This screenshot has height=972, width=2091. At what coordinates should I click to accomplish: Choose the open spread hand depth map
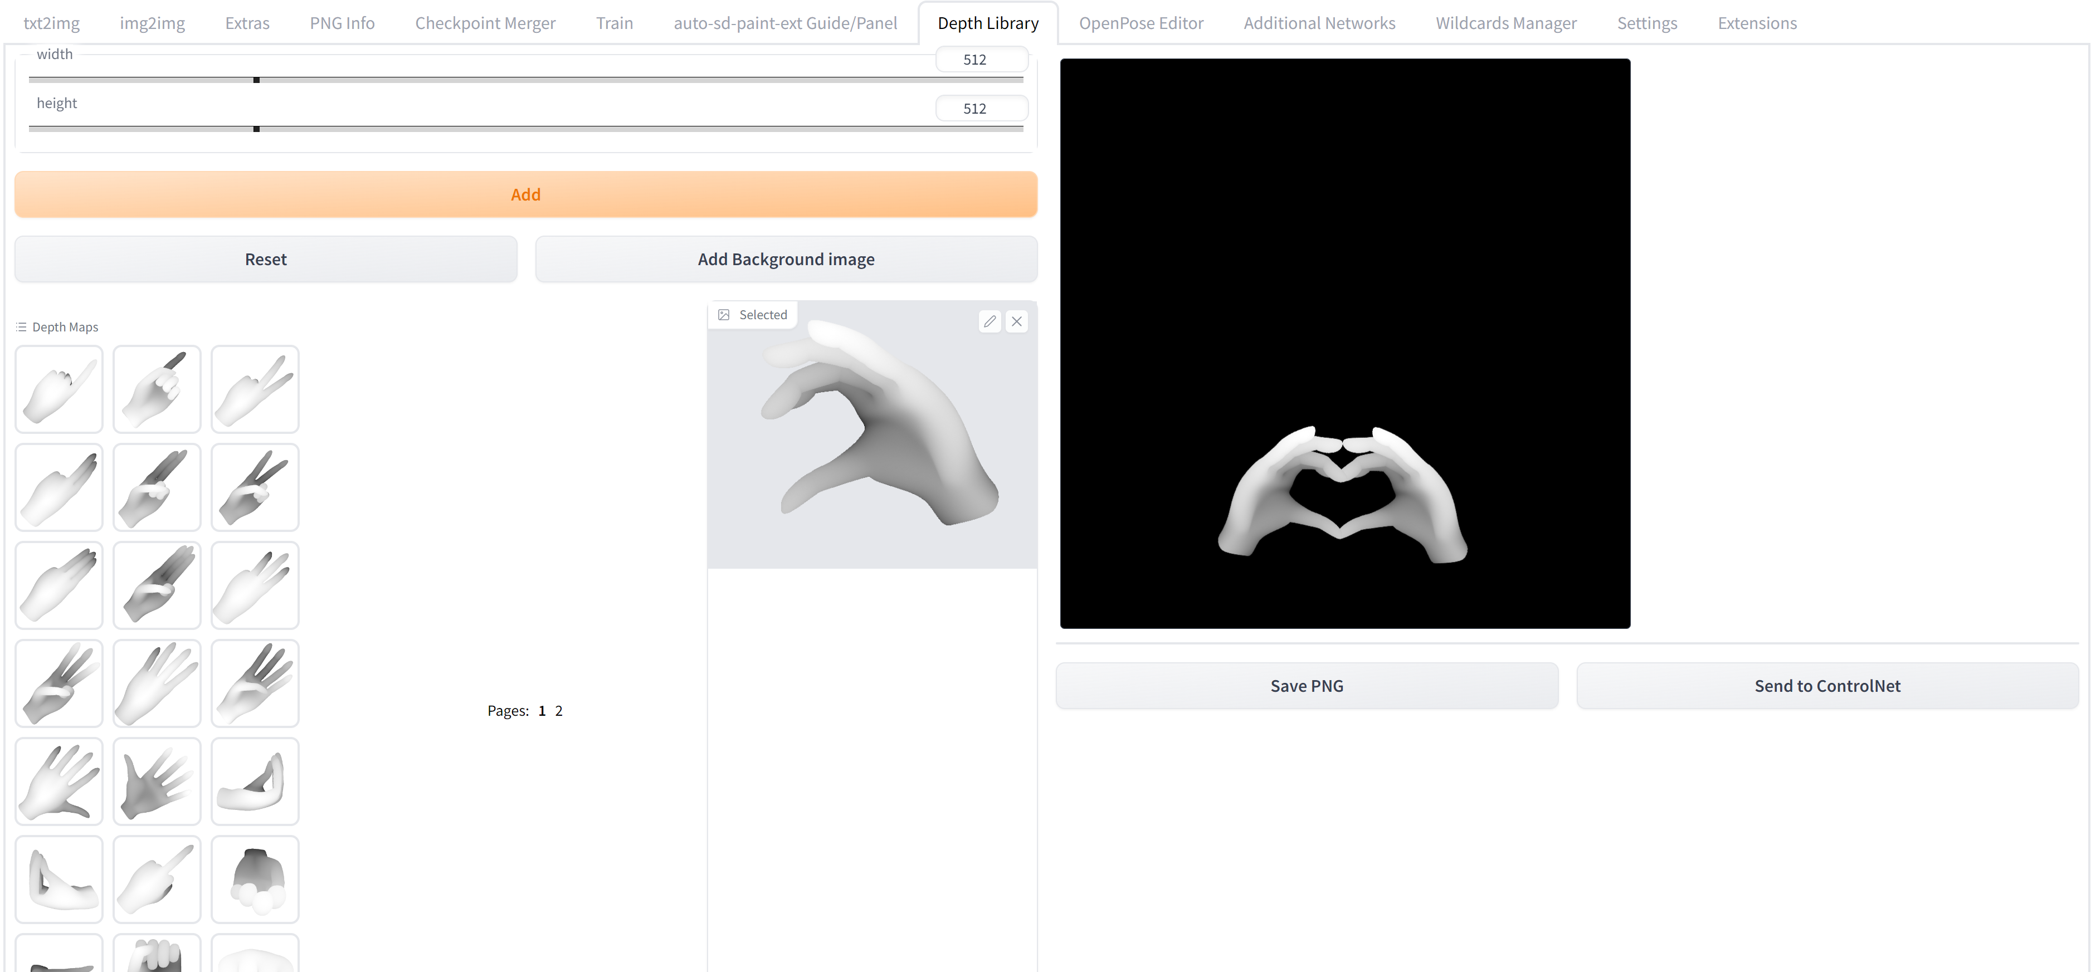(59, 781)
